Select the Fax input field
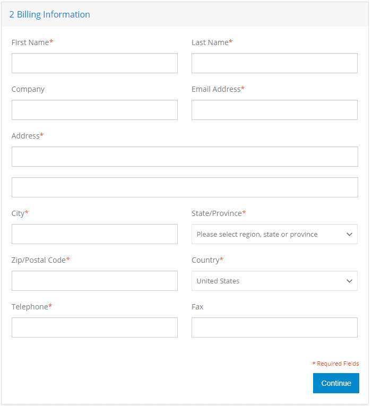372x406 pixels. 274,327
